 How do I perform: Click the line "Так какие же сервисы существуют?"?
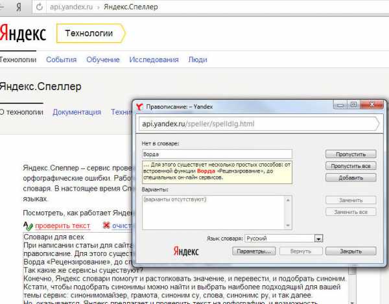(84, 270)
